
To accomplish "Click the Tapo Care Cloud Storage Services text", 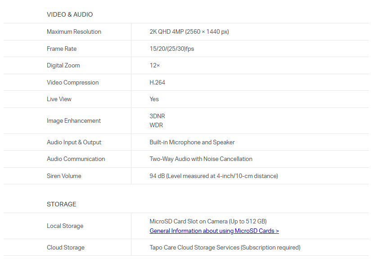I will click(x=225, y=247).
